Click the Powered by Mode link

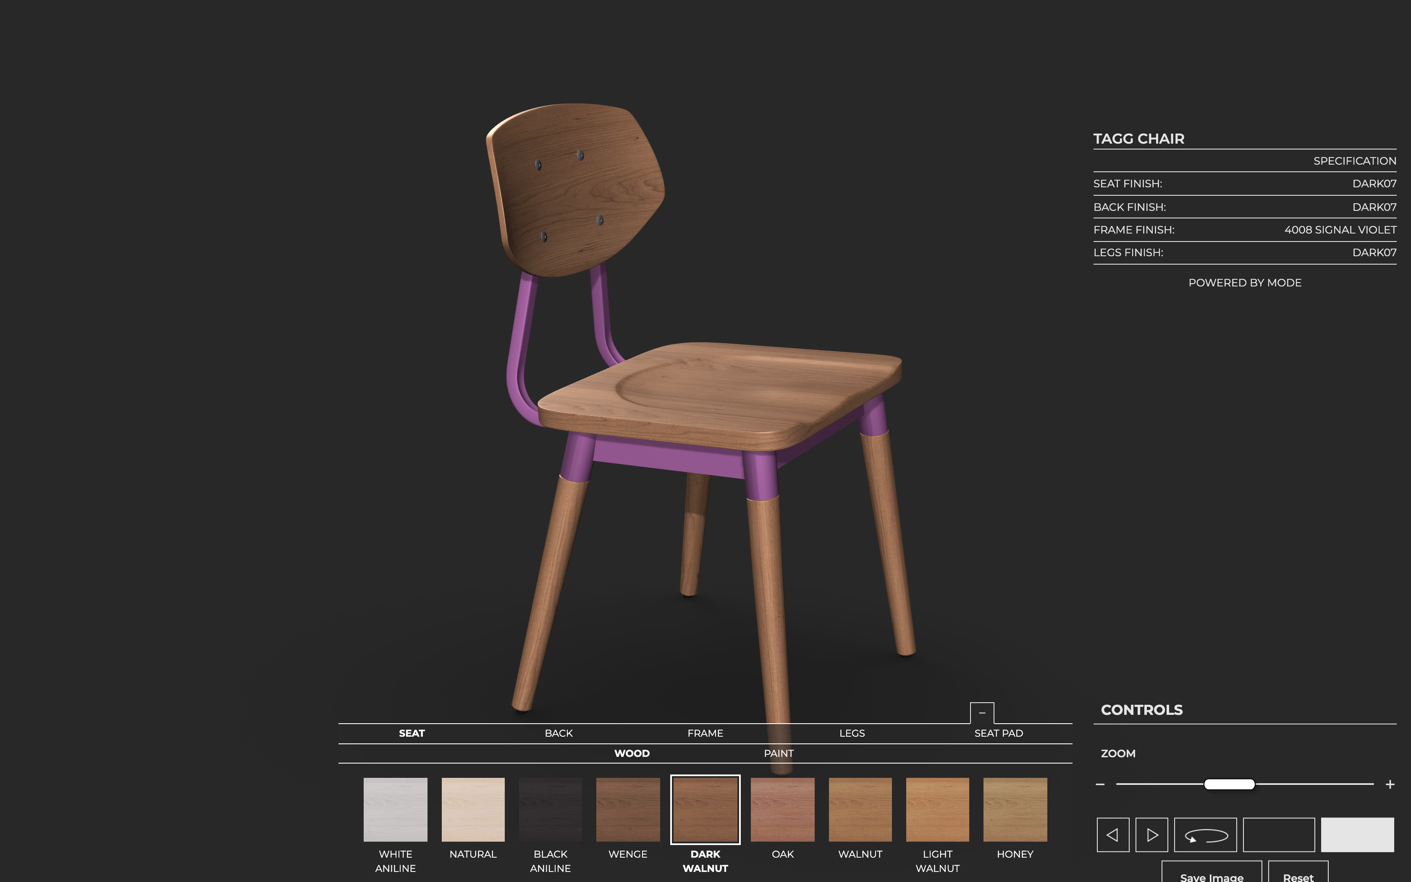1245,283
